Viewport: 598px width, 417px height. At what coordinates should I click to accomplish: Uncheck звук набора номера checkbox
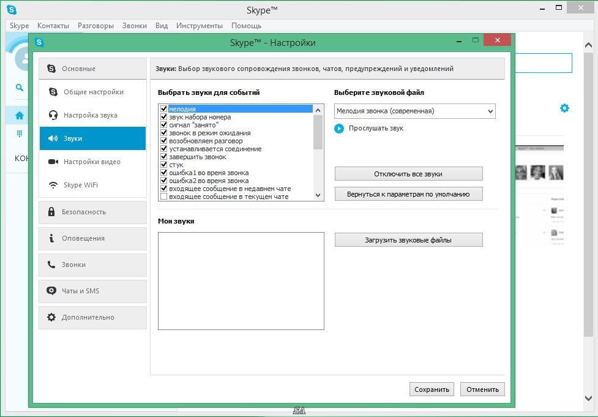point(164,117)
